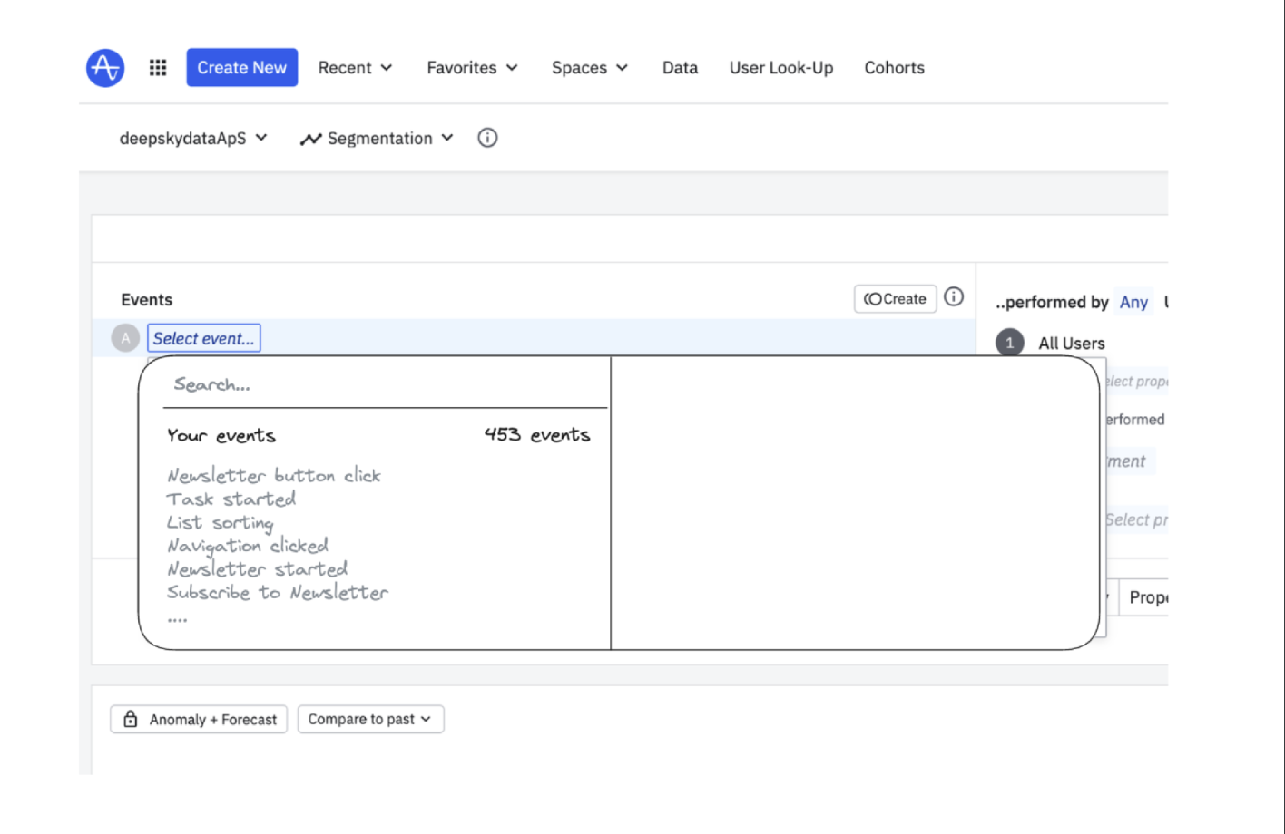Click the Create custom event button
1285x834 pixels.
coord(895,298)
